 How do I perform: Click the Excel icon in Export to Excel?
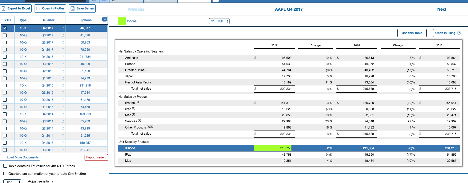[x=4, y=8]
